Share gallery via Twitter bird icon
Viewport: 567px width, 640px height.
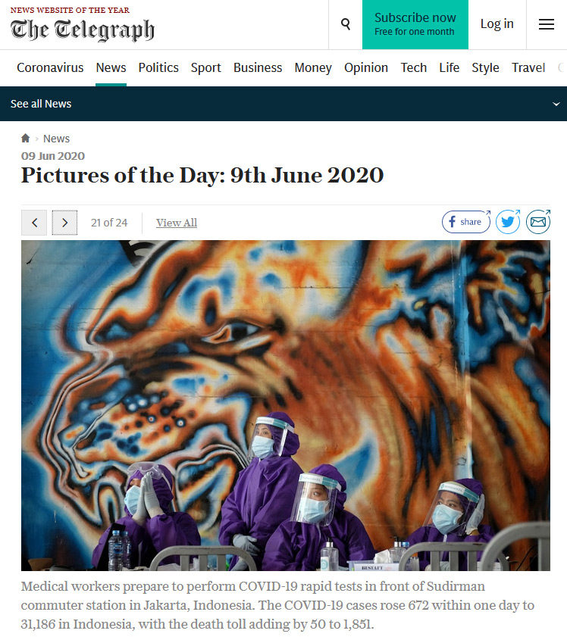click(x=508, y=222)
